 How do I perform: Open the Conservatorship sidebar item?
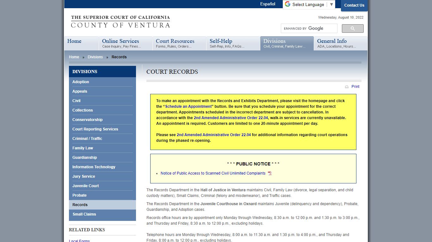pos(102,120)
